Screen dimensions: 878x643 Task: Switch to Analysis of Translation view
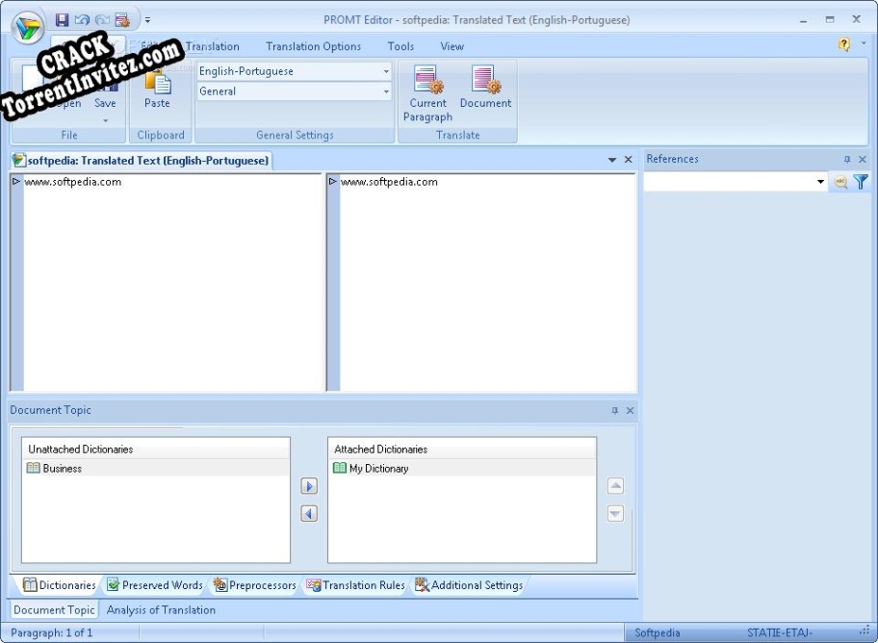point(161,609)
